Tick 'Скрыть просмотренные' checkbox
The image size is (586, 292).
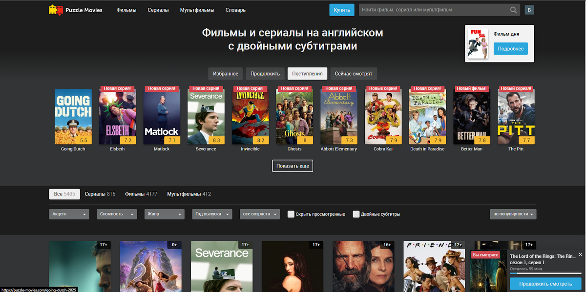(291, 214)
